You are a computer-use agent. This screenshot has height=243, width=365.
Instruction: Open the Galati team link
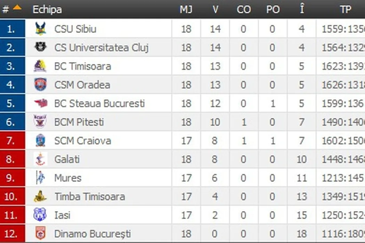pos(67,159)
